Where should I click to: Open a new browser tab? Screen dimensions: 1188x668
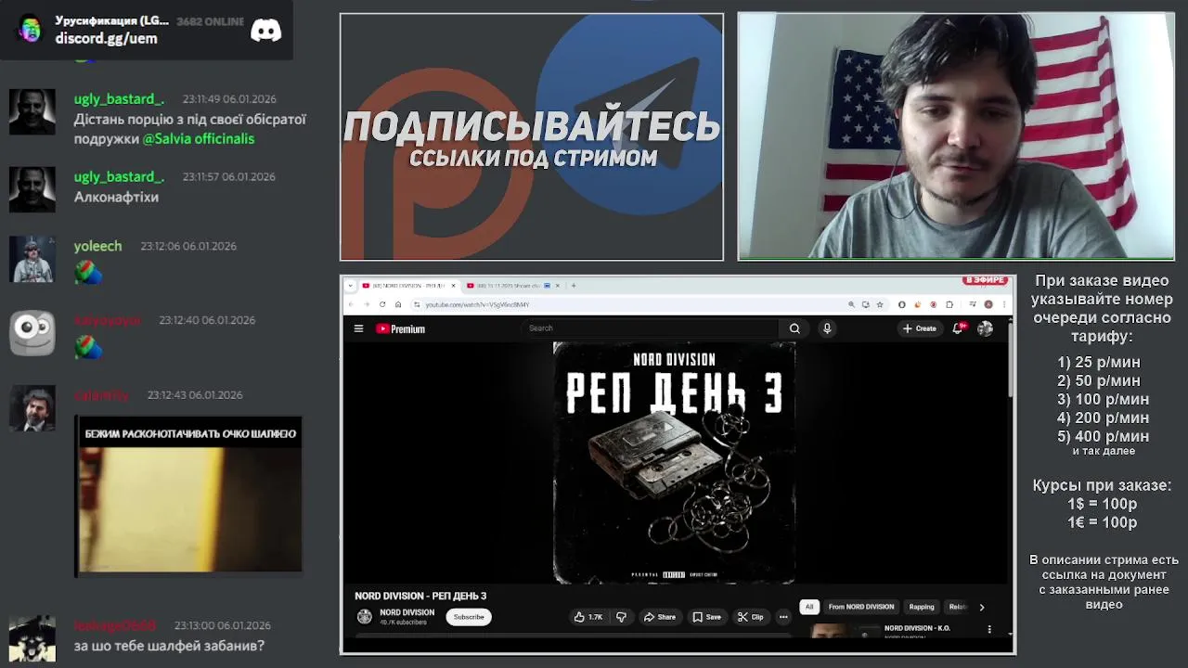point(574,286)
